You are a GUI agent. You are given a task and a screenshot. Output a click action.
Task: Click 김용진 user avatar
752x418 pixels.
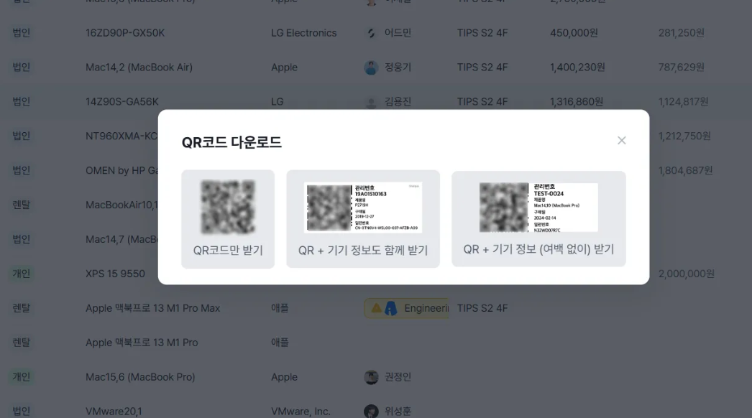click(371, 102)
